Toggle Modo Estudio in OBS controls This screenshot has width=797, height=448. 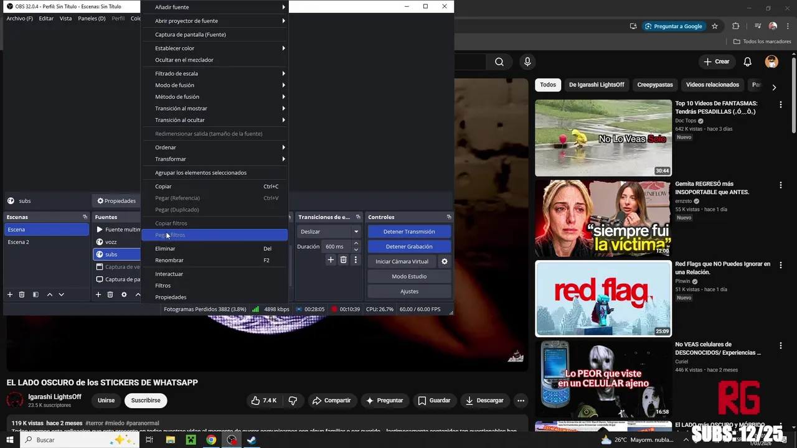409,276
